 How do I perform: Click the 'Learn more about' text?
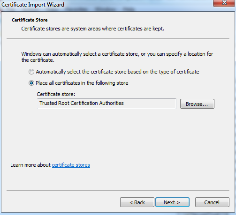(30, 165)
